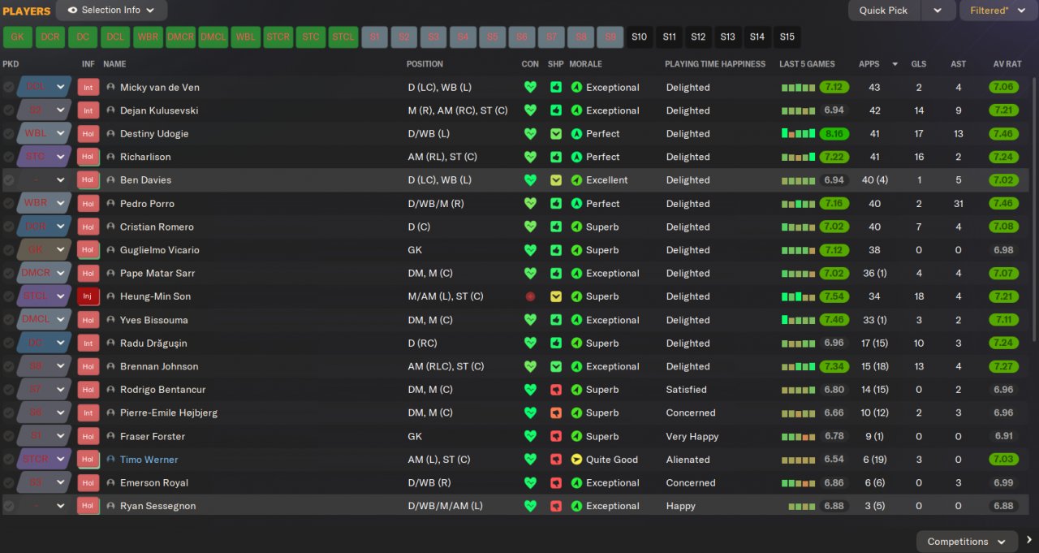
Task: Click Heung-Min Son's red injury condition icon
Action: tap(530, 296)
